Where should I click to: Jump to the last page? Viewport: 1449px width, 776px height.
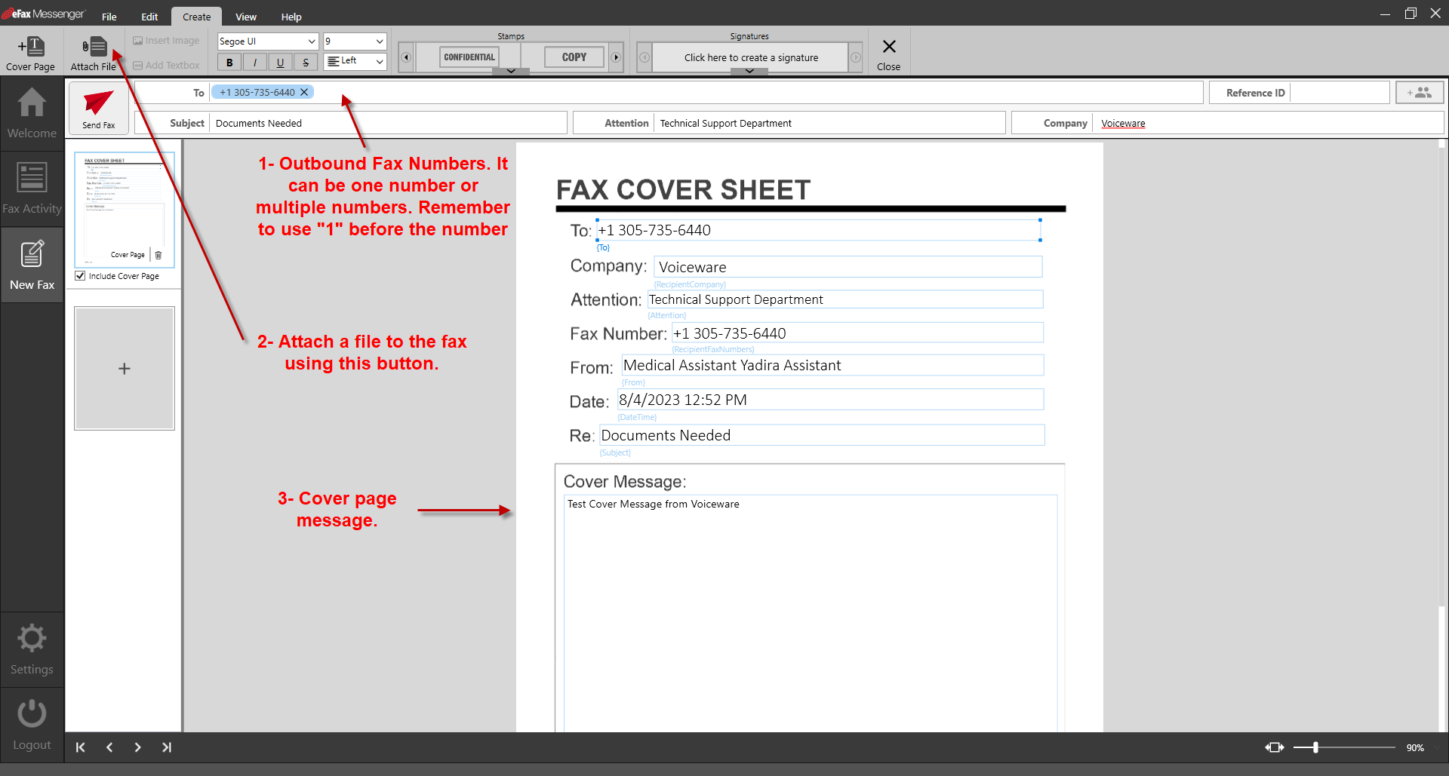[x=167, y=747]
